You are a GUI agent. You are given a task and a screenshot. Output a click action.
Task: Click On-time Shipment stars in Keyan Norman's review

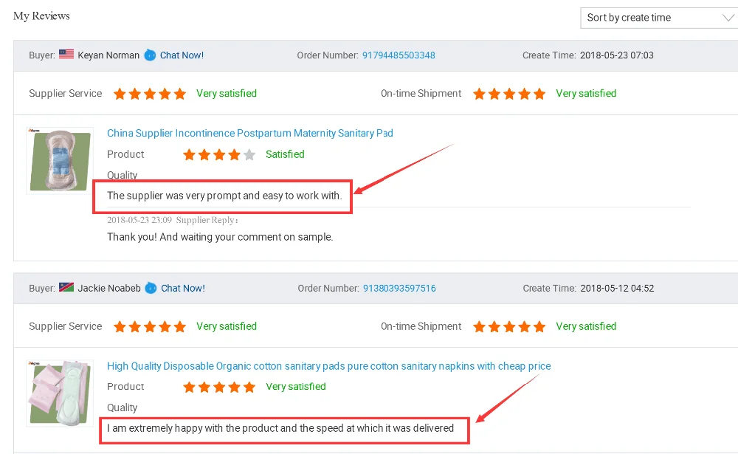[509, 94]
